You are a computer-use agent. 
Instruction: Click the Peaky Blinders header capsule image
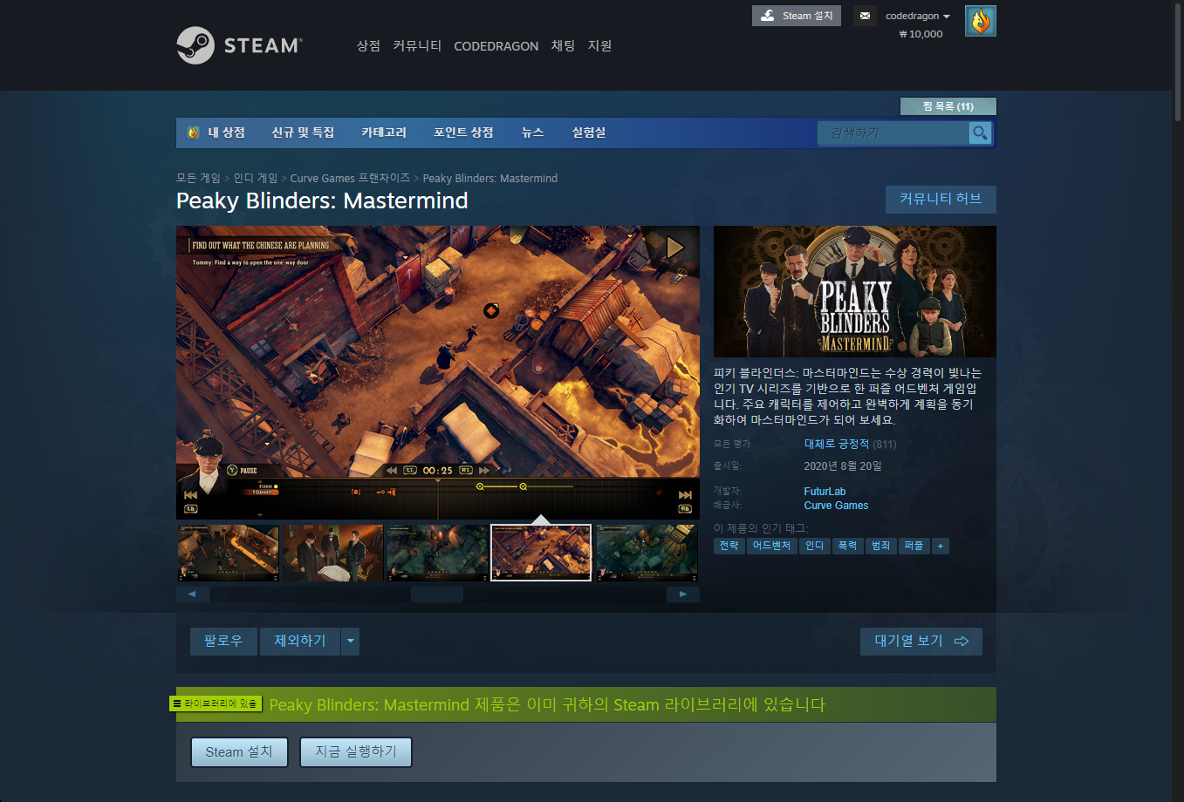click(x=855, y=292)
